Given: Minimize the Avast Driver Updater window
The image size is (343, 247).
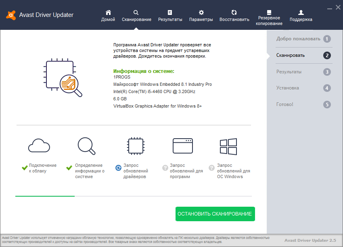Looking at the screenshot, I should [330, 8].
